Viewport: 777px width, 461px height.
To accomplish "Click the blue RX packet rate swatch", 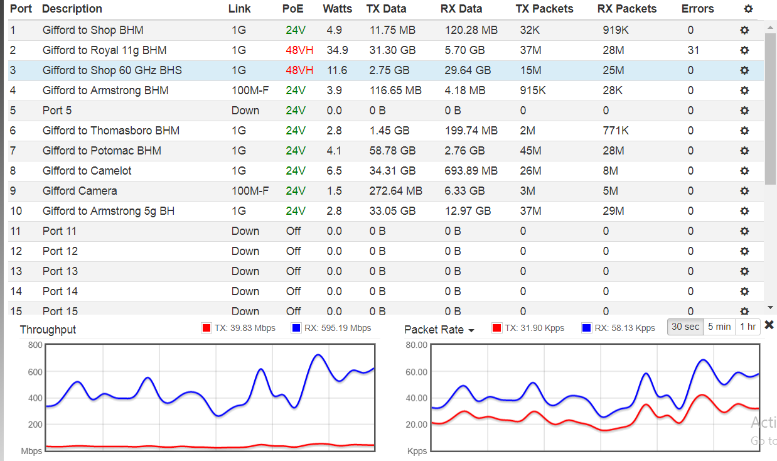I will [x=587, y=328].
